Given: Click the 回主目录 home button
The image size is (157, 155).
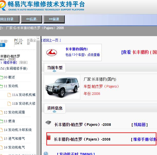Looking at the screenshot, I should pos(10,19).
